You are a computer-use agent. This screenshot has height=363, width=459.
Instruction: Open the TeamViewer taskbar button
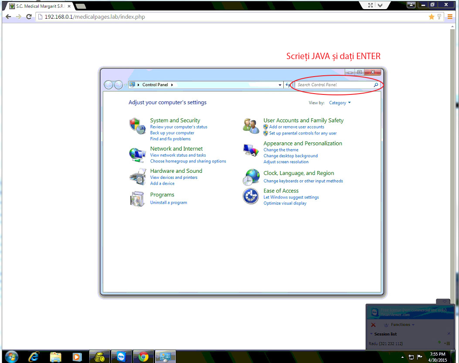[x=121, y=356]
